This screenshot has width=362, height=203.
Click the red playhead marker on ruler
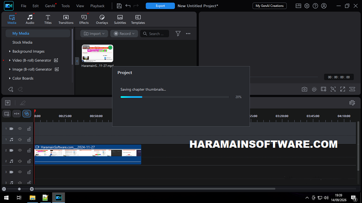35,111
